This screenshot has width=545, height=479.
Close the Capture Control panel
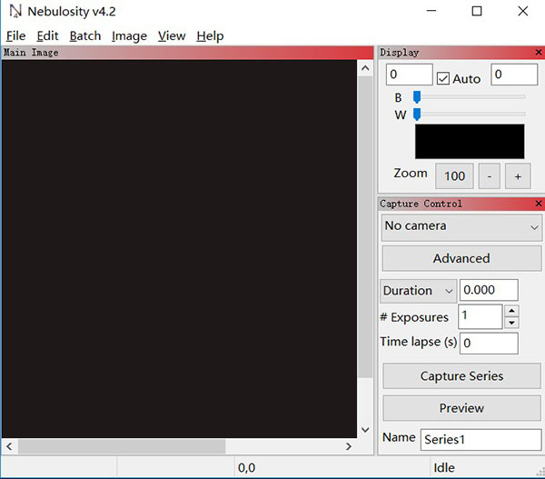pos(538,204)
